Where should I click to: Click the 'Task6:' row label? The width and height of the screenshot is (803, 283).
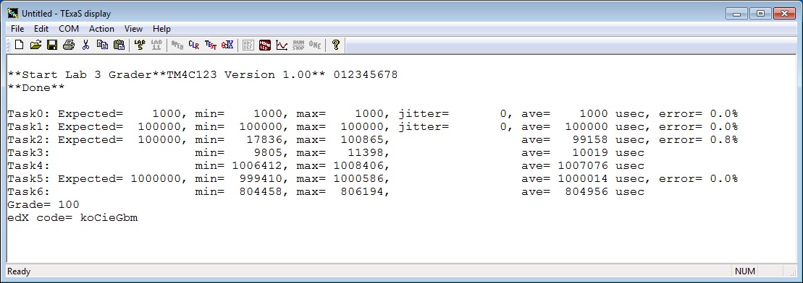point(29,192)
